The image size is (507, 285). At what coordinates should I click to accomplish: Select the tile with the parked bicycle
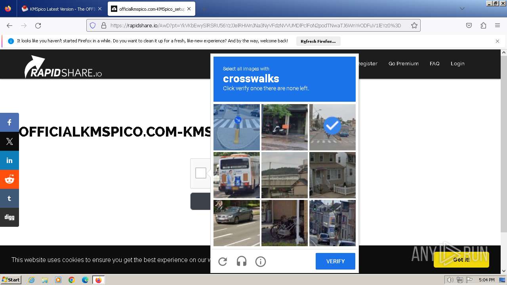[x=284, y=223]
